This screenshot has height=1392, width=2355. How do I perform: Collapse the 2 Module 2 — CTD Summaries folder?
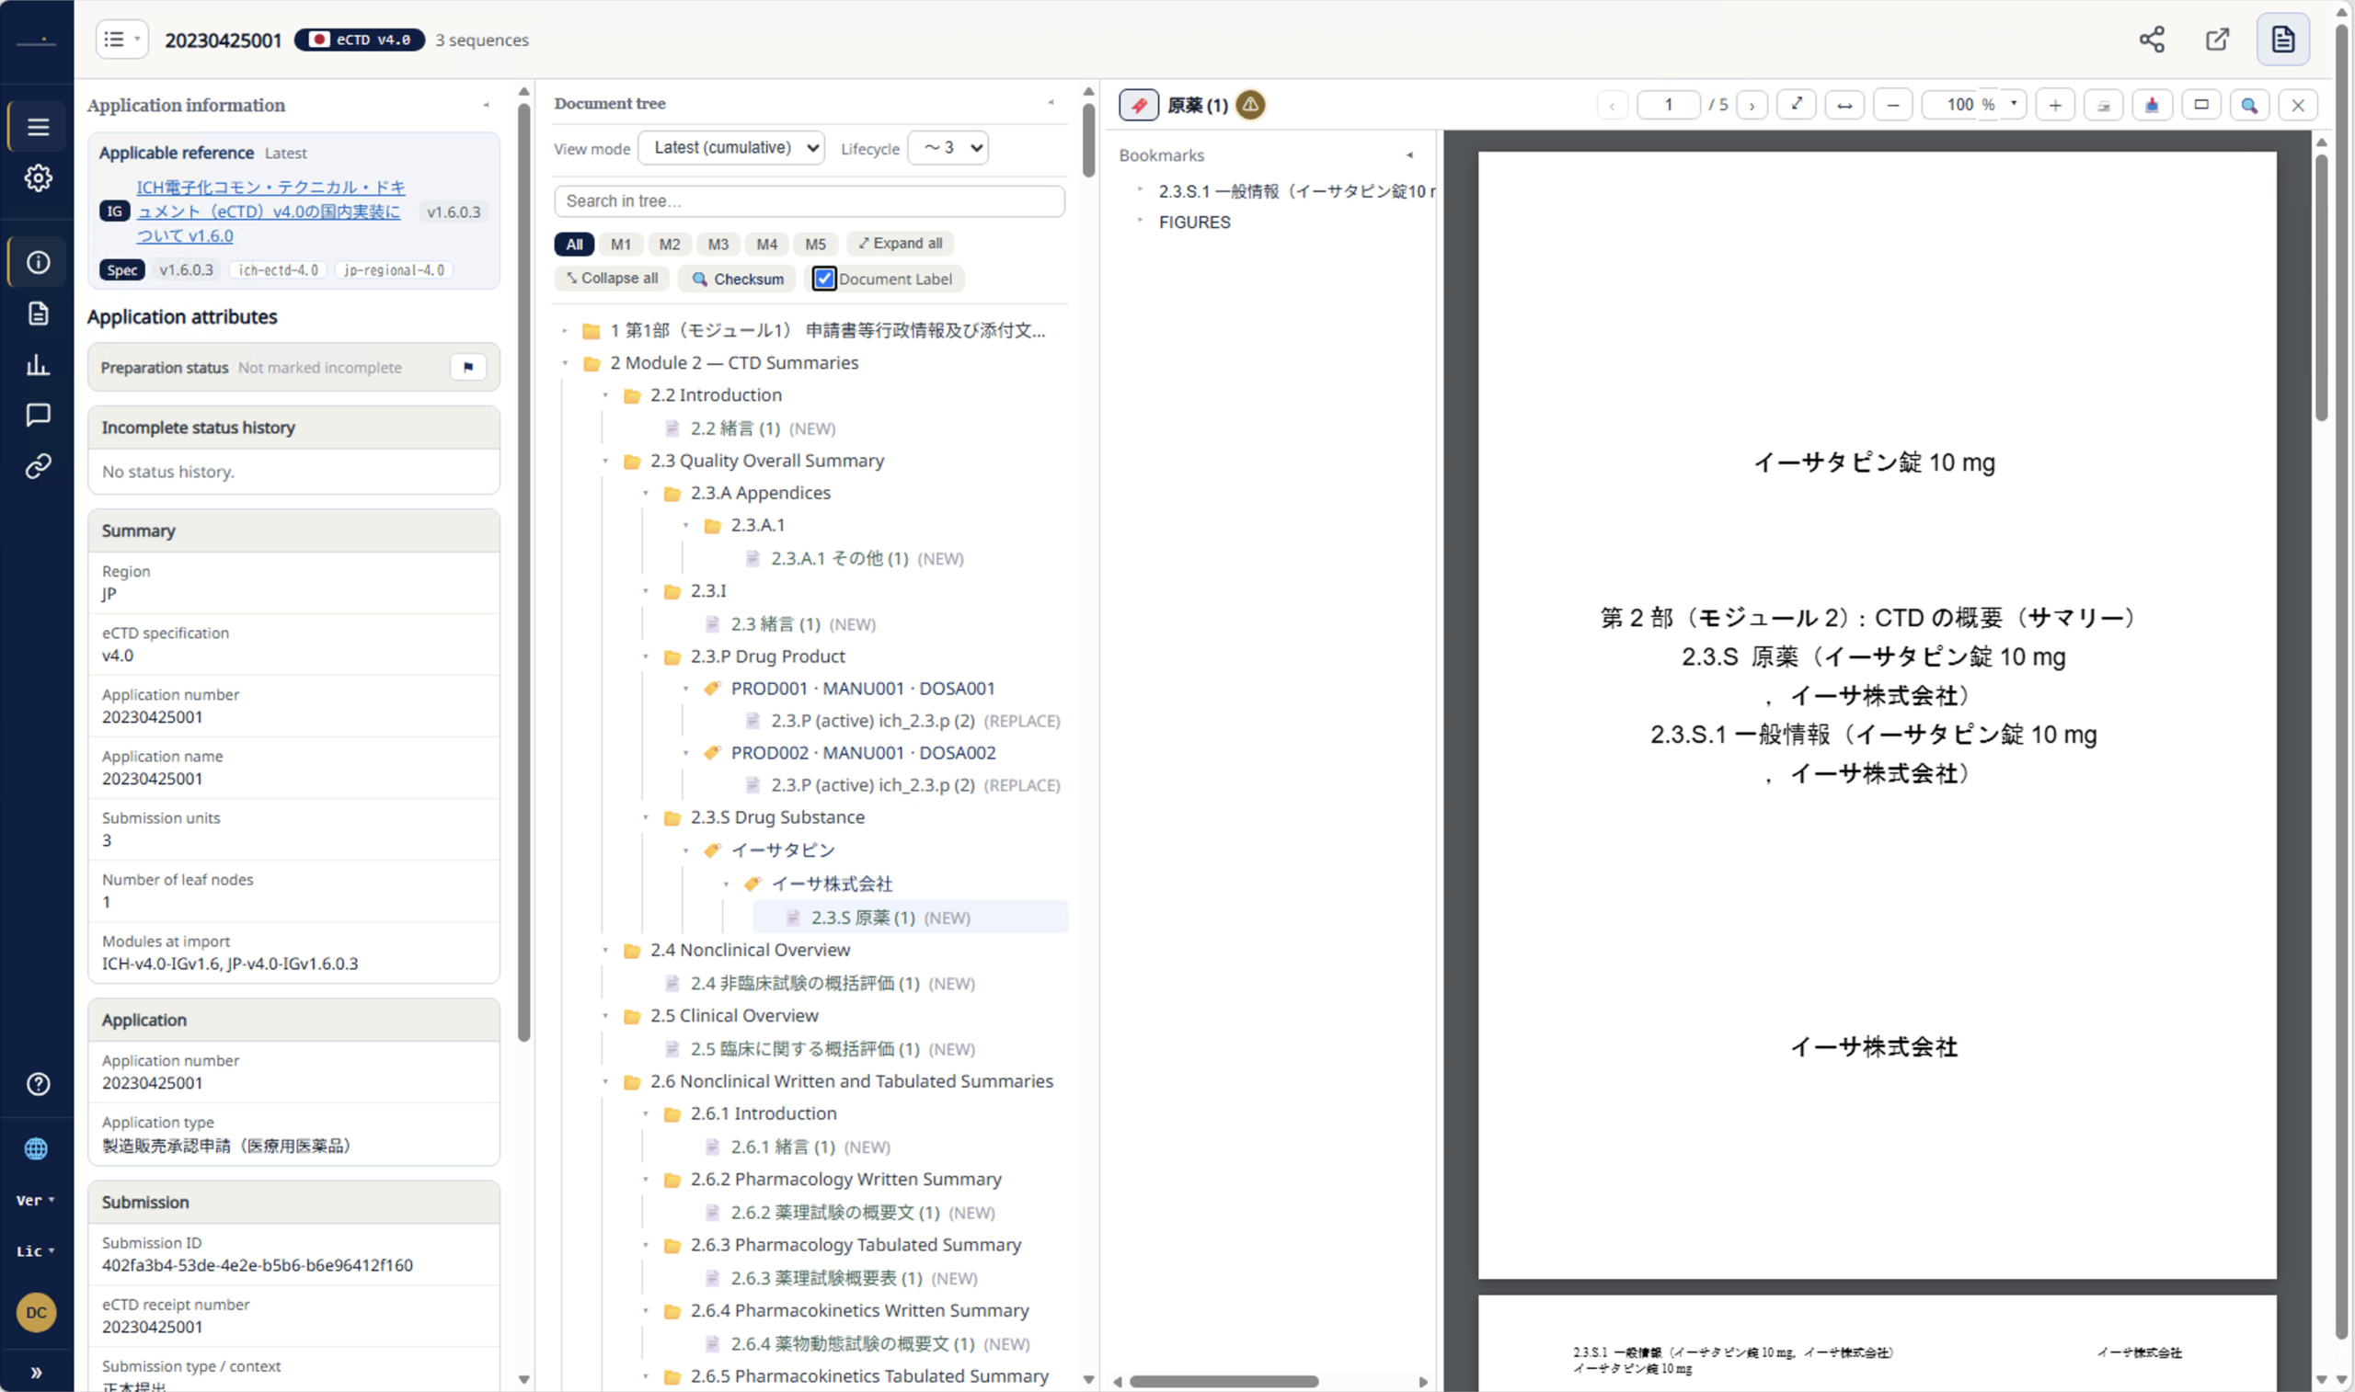point(565,363)
